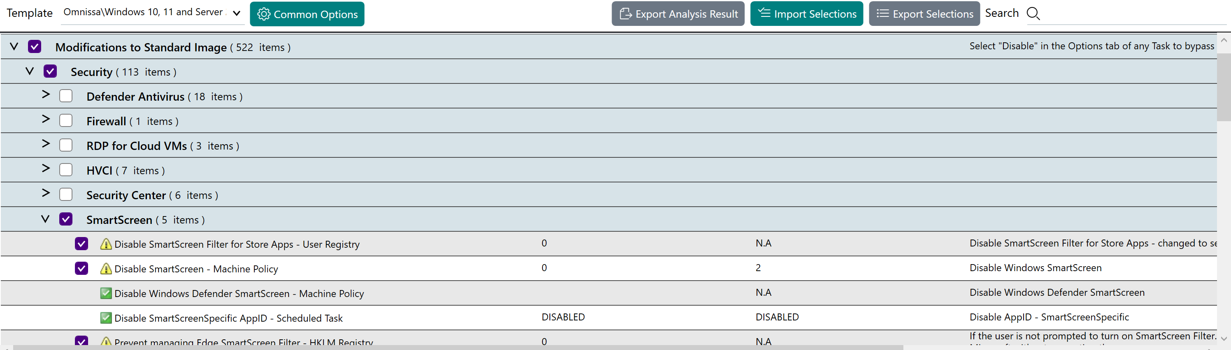Enable the RDP for Cloud VMs checkbox
The width and height of the screenshot is (1231, 350).
pyautogui.click(x=66, y=145)
